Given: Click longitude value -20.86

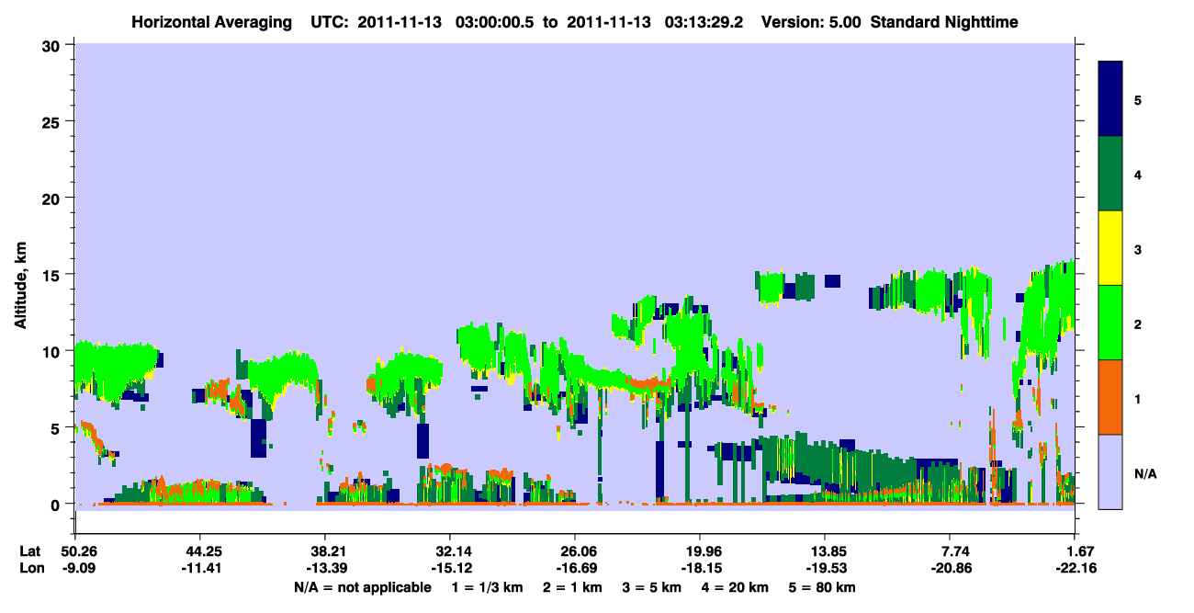Looking at the screenshot, I should click(950, 568).
